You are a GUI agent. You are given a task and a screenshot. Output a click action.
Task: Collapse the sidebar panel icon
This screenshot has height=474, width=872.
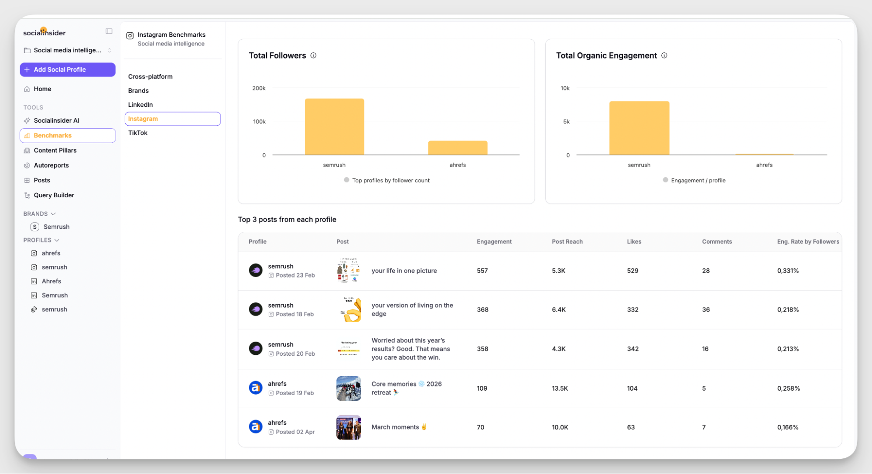pos(109,31)
